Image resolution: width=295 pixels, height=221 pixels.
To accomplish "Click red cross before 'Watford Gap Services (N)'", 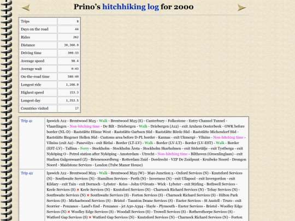I will 90,217.
